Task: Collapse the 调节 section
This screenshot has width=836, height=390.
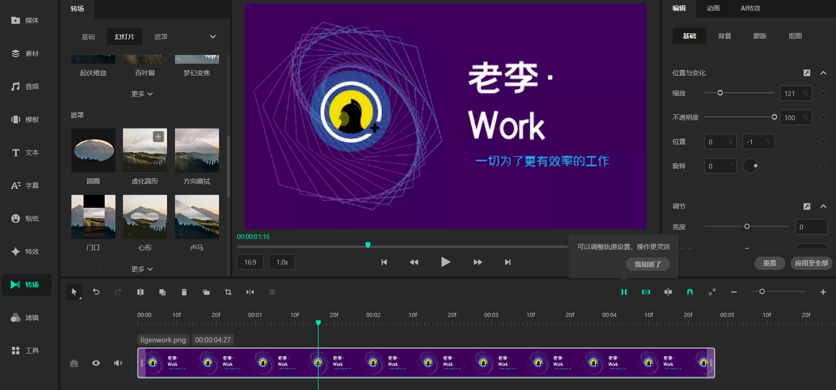Action: point(823,206)
